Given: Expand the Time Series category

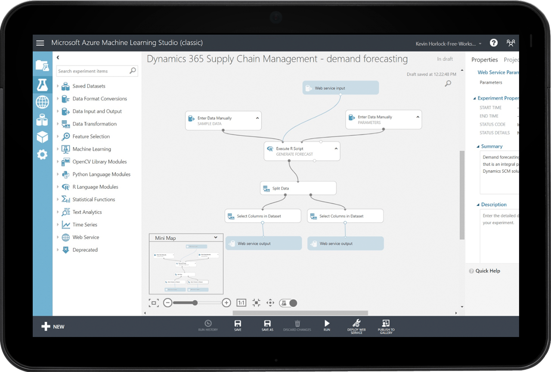Looking at the screenshot, I should coord(58,225).
